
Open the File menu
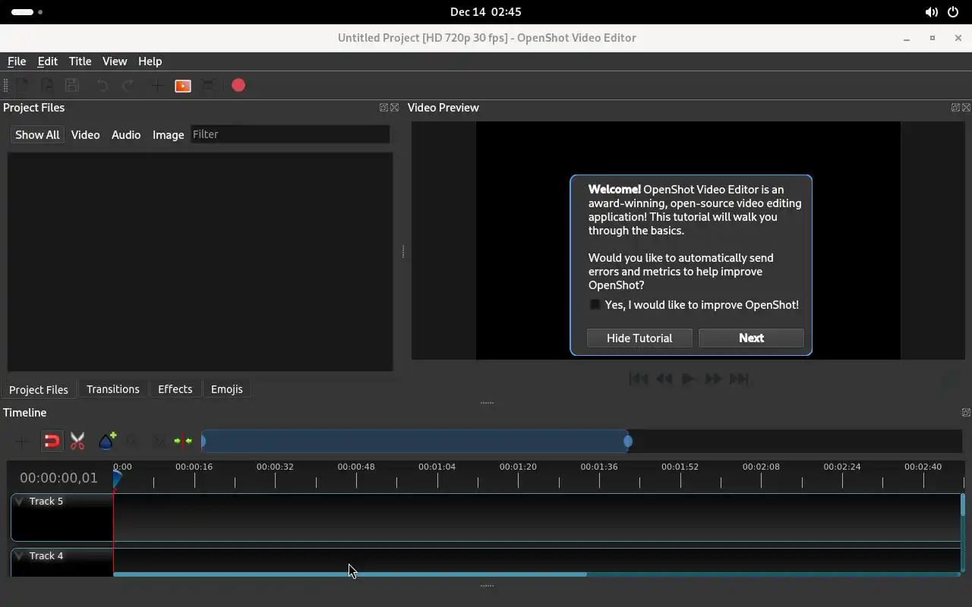[x=17, y=61]
